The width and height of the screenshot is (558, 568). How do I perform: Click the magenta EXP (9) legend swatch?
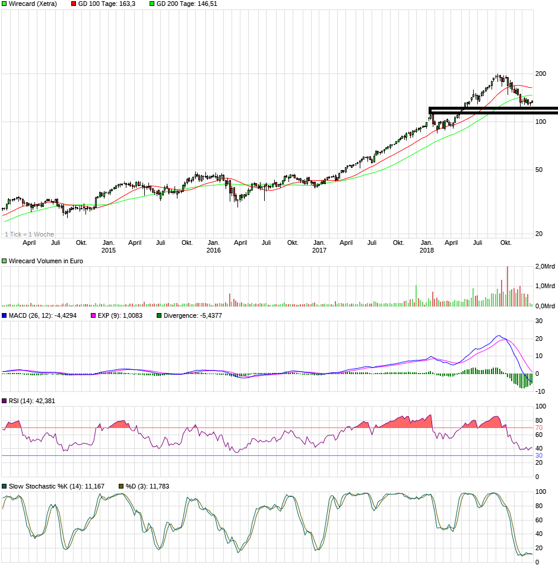[x=93, y=315]
